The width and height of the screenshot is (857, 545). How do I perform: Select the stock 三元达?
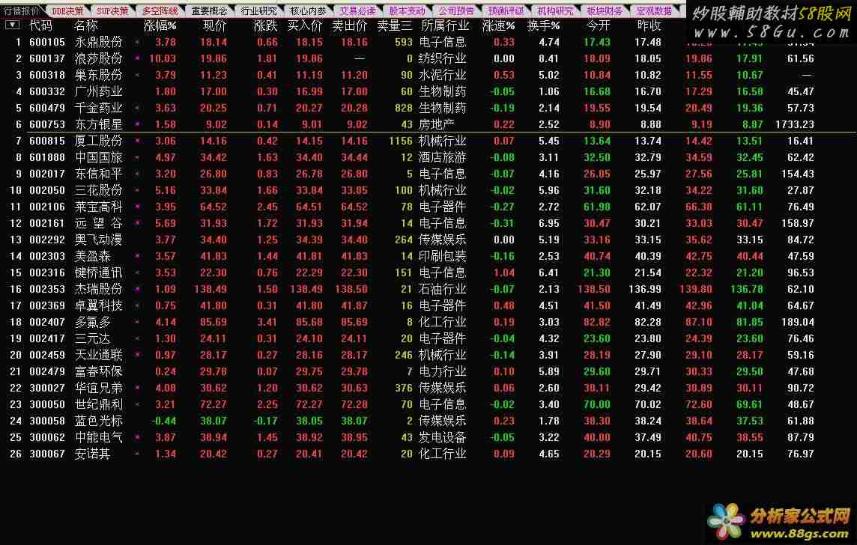coord(92,338)
